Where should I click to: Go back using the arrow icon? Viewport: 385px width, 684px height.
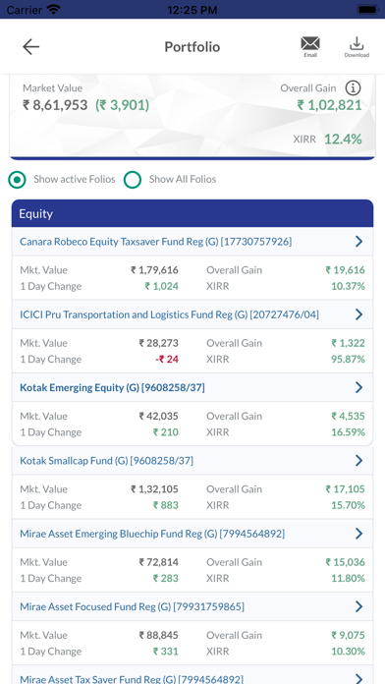[x=31, y=46]
